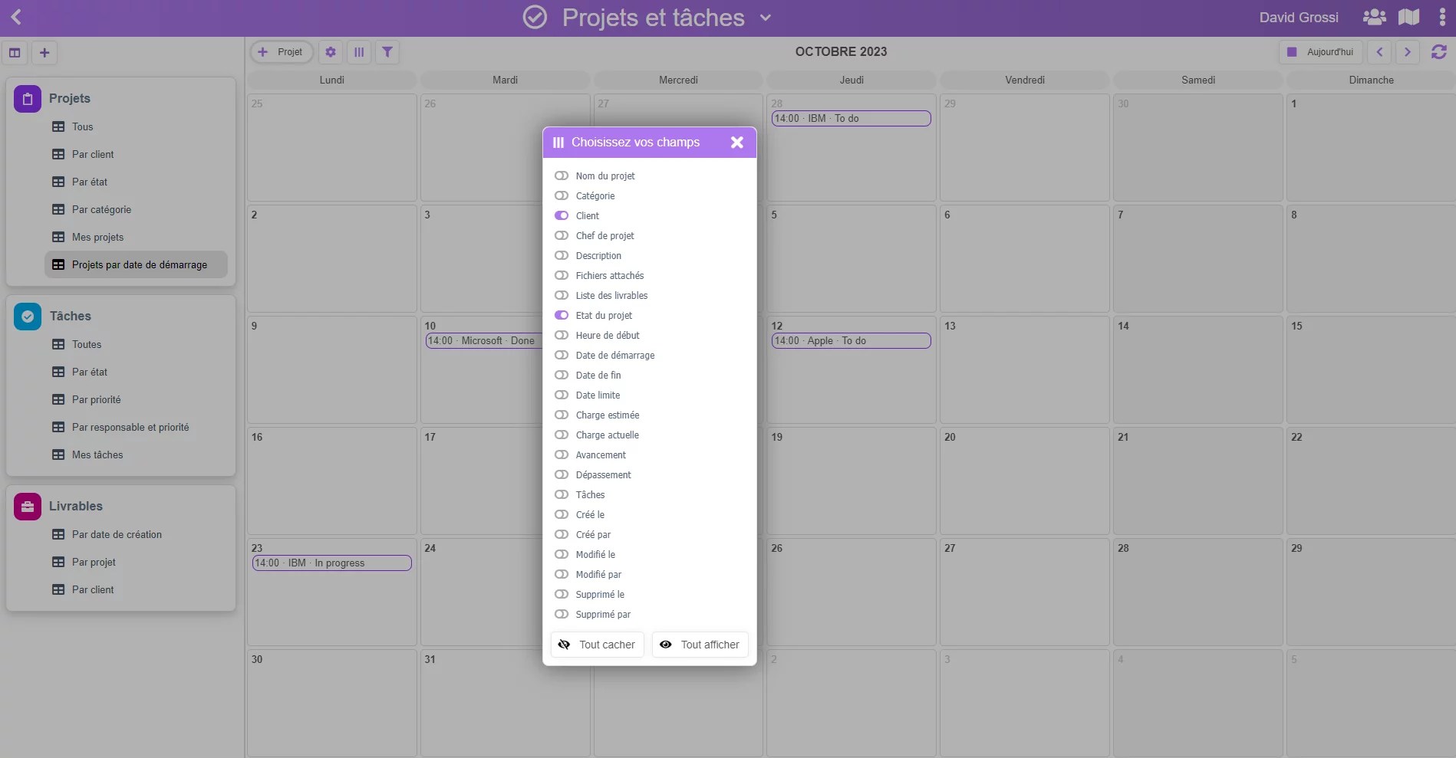Go to previous month with chevron
This screenshot has height=758, width=1456.
coord(1379,52)
